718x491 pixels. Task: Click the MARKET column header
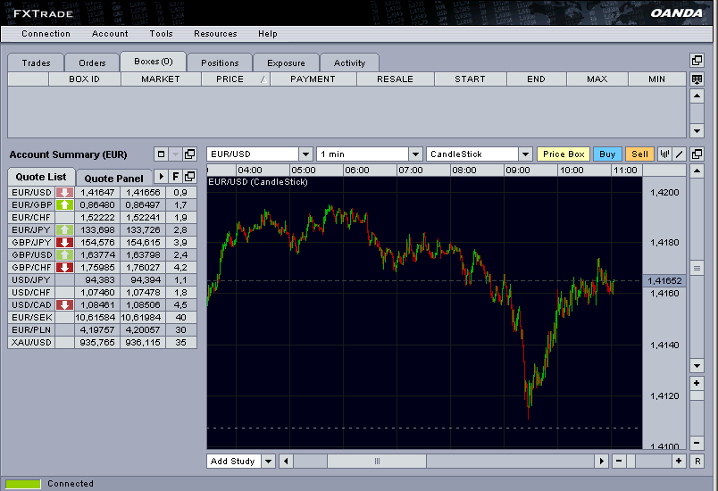point(161,79)
